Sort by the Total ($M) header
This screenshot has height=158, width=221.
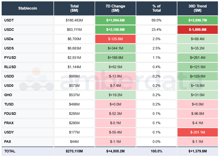tap(74, 8)
